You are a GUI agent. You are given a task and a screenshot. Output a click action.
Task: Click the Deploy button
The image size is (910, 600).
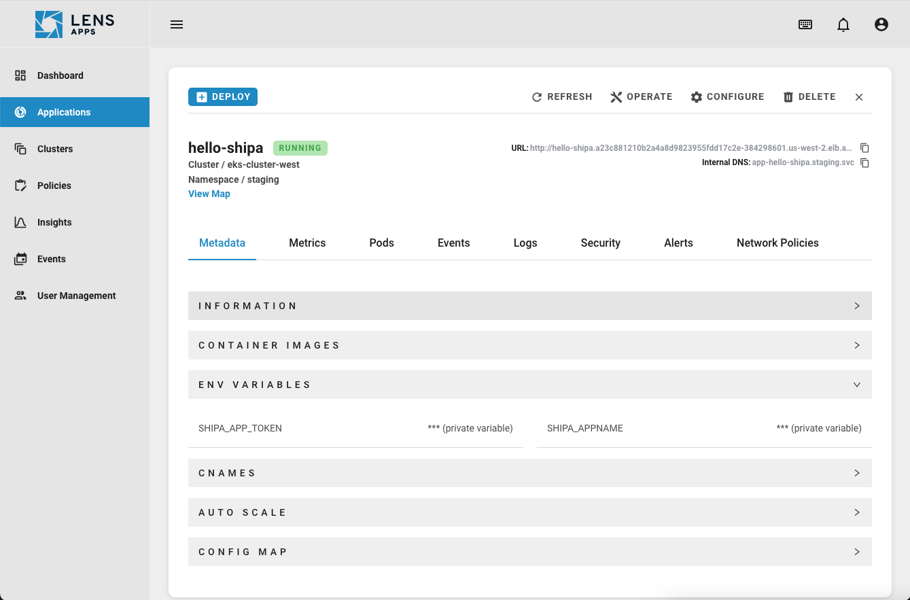click(223, 97)
